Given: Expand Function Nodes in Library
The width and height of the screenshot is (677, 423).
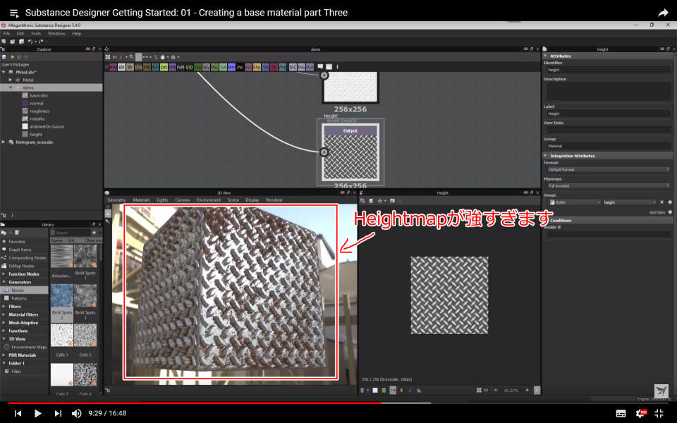Looking at the screenshot, I should pyautogui.click(x=4, y=274).
